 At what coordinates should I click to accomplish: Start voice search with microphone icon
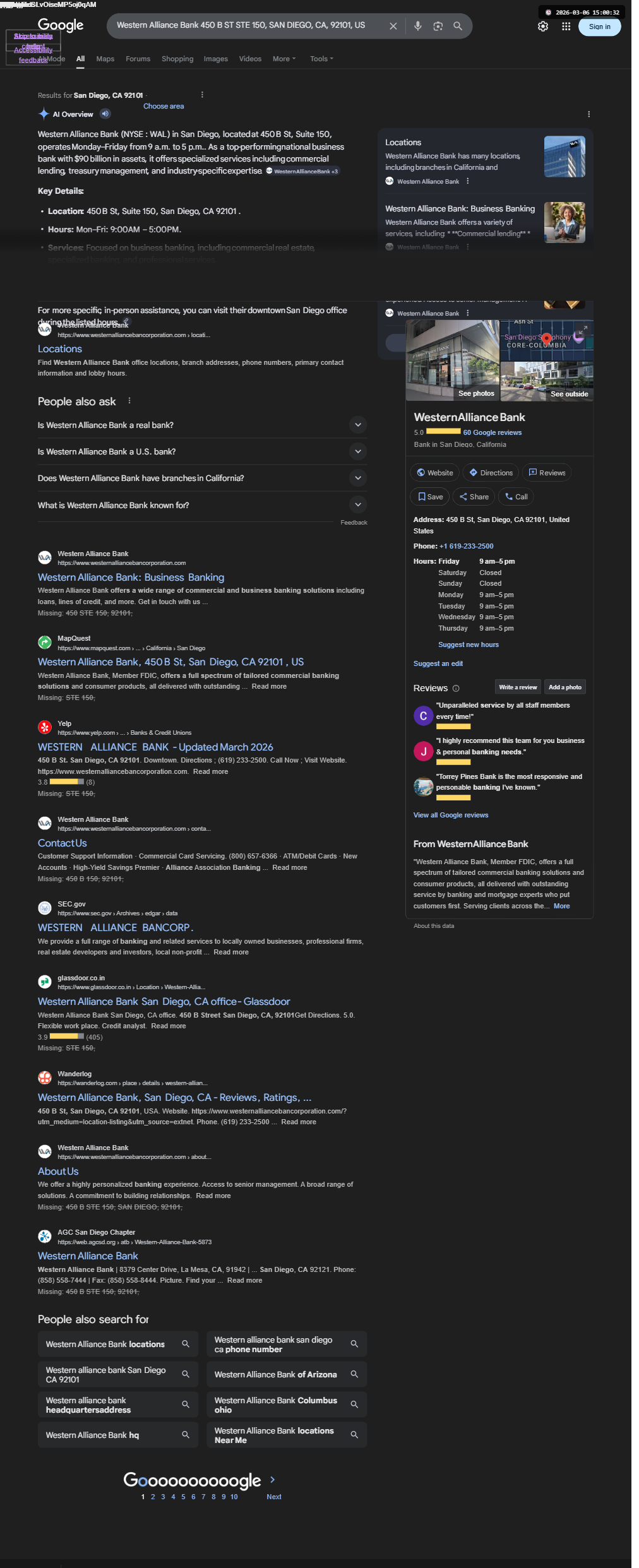pyautogui.click(x=417, y=26)
